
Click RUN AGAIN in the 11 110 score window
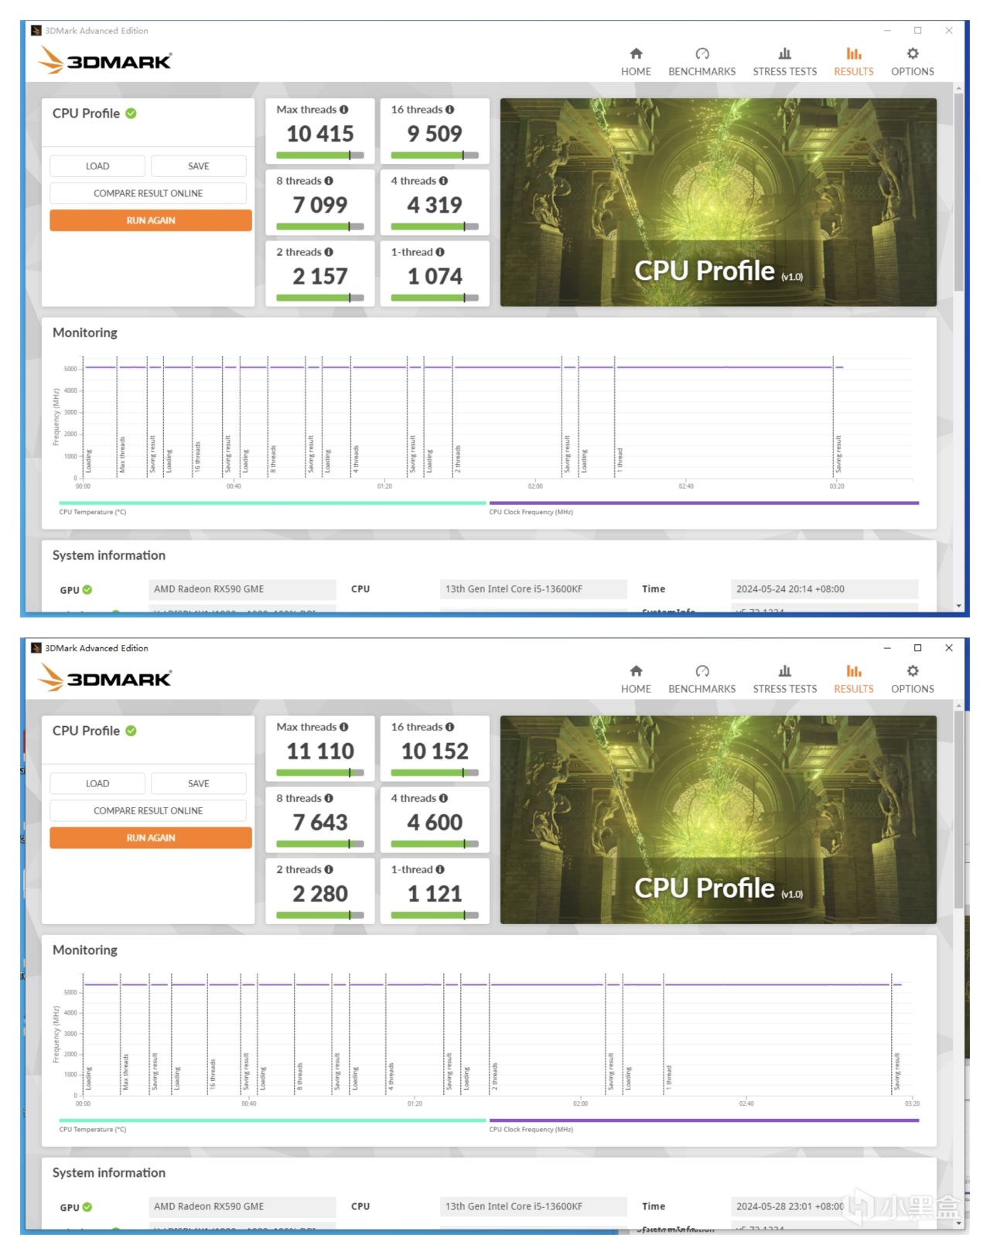pyautogui.click(x=151, y=837)
